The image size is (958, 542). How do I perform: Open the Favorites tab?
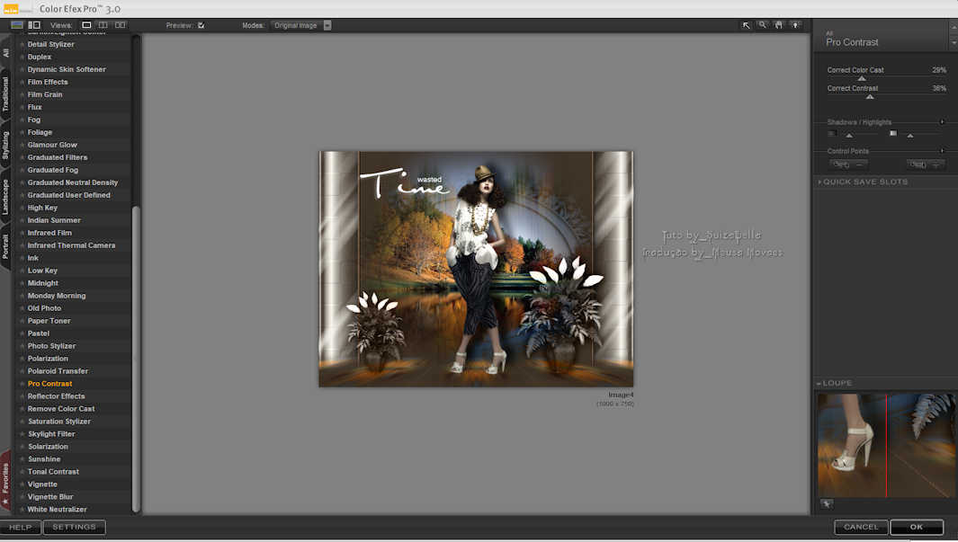5,482
